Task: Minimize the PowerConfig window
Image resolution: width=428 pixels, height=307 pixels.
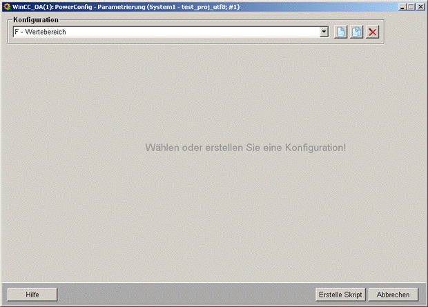Action: (x=402, y=7)
